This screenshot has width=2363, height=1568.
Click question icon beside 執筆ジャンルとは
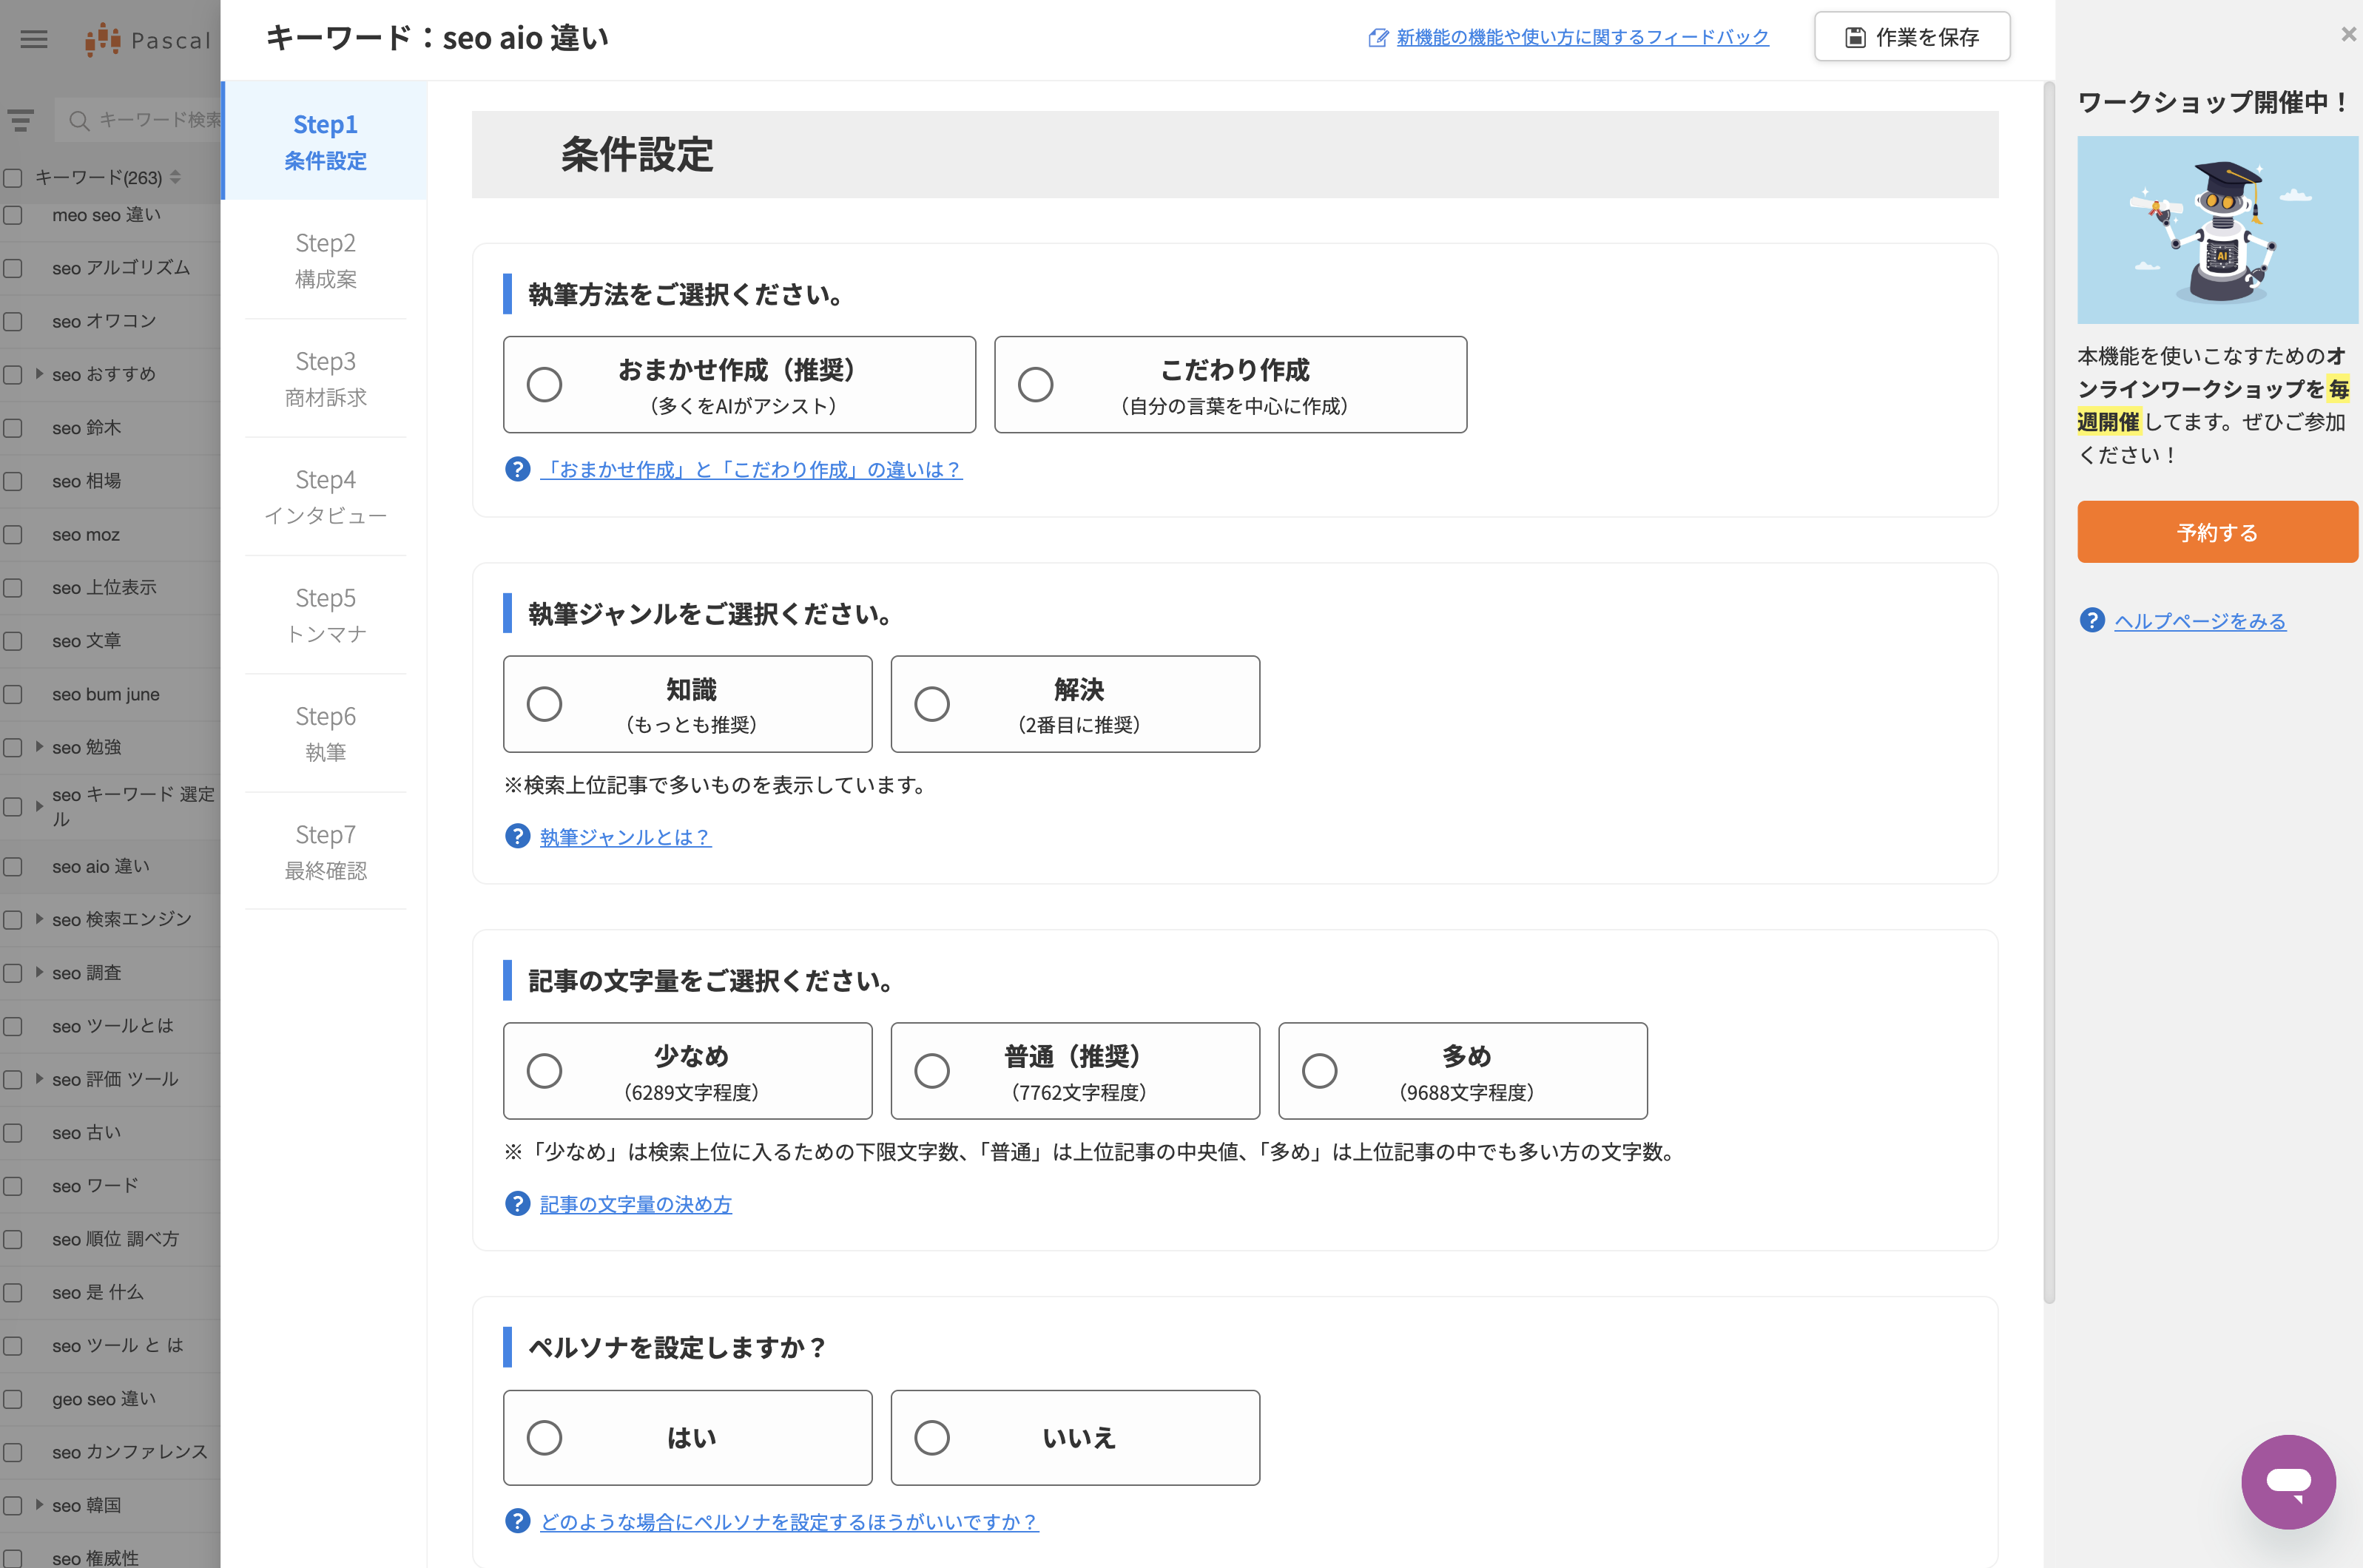tap(517, 836)
